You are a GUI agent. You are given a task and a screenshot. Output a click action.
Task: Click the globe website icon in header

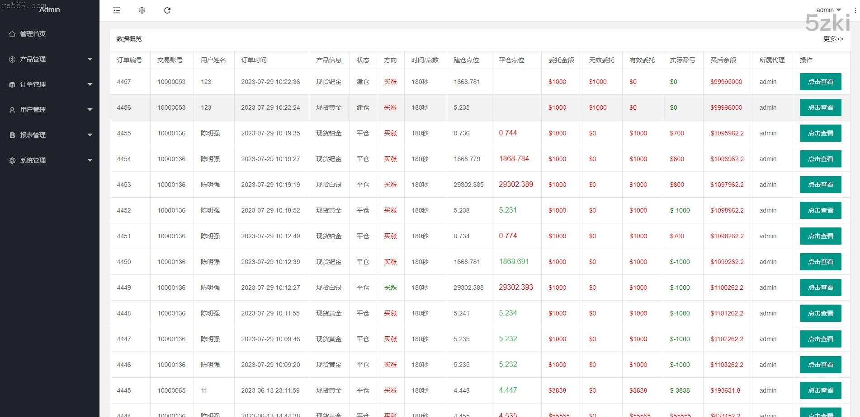tap(142, 10)
